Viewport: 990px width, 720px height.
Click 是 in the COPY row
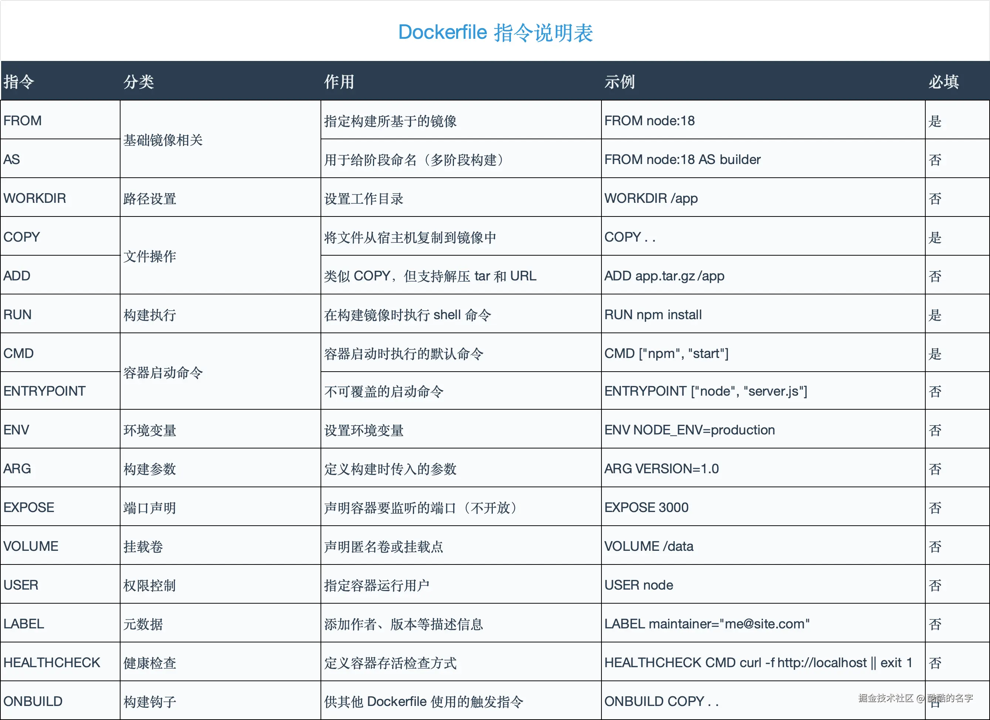coord(935,238)
